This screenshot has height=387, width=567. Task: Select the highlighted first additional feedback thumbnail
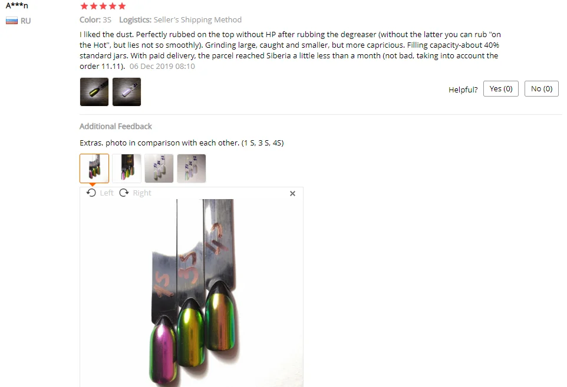[94, 168]
